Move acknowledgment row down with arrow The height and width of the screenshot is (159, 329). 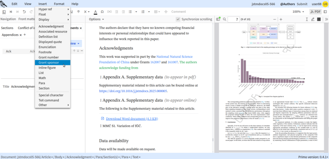(x=78, y=51)
